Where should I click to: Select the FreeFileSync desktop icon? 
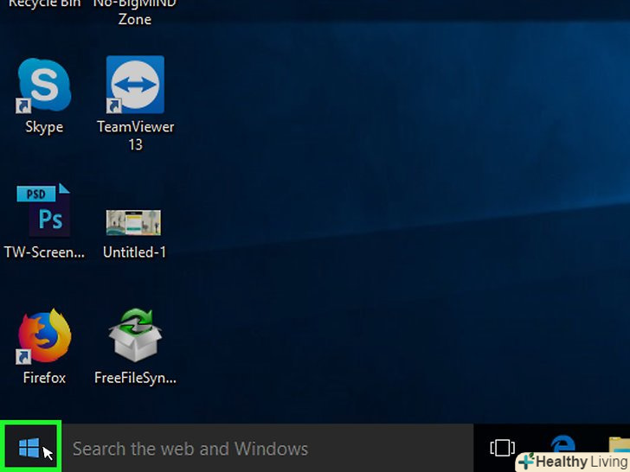(135, 335)
